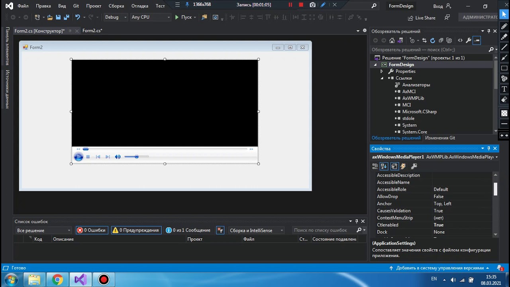Click the Вход sign-in link
The image size is (510, 287).
[x=442, y=6]
